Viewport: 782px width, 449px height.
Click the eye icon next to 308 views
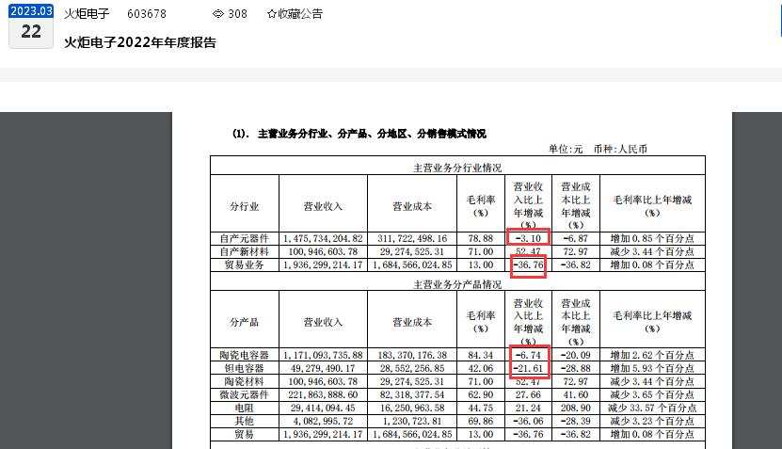[x=218, y=14]
